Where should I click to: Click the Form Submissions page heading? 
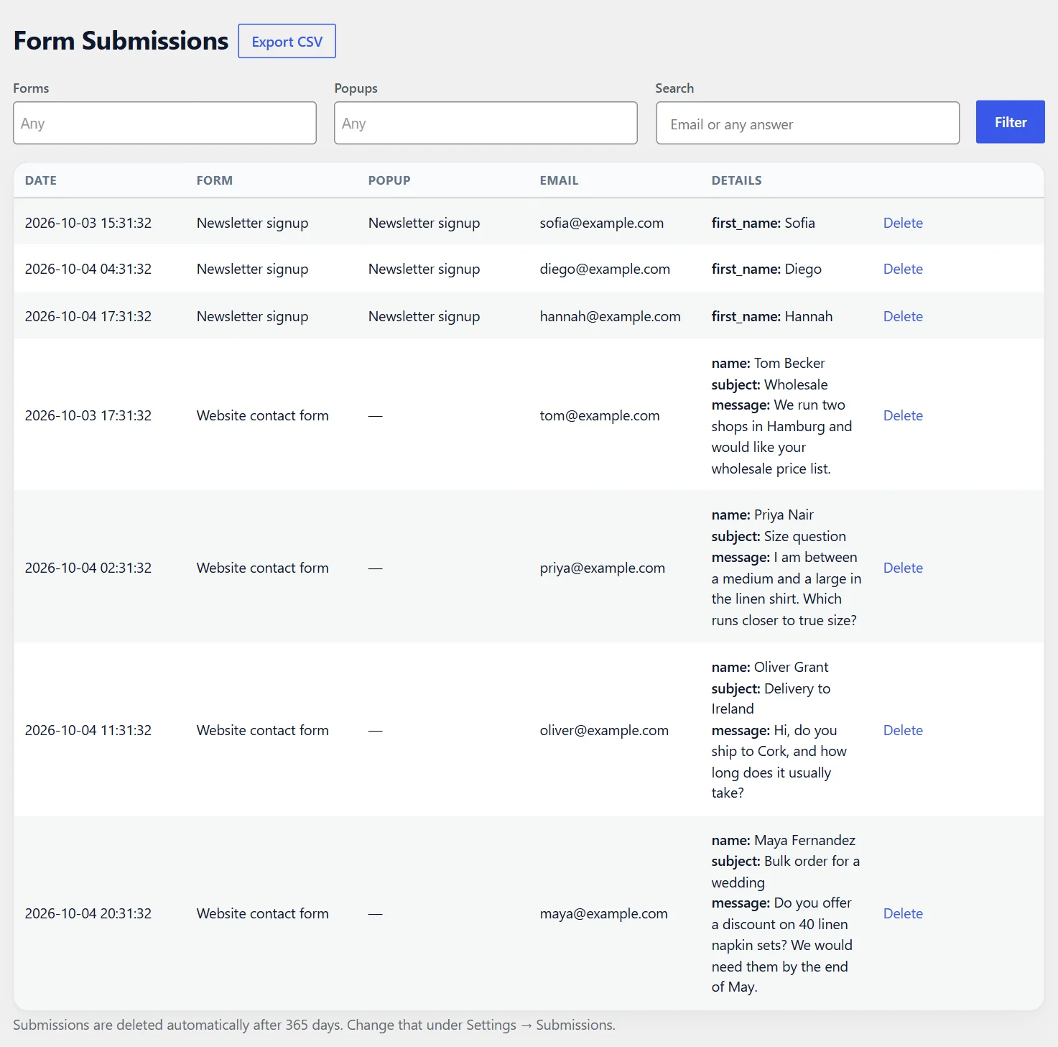pyautogui.click(x=121, y=41)
